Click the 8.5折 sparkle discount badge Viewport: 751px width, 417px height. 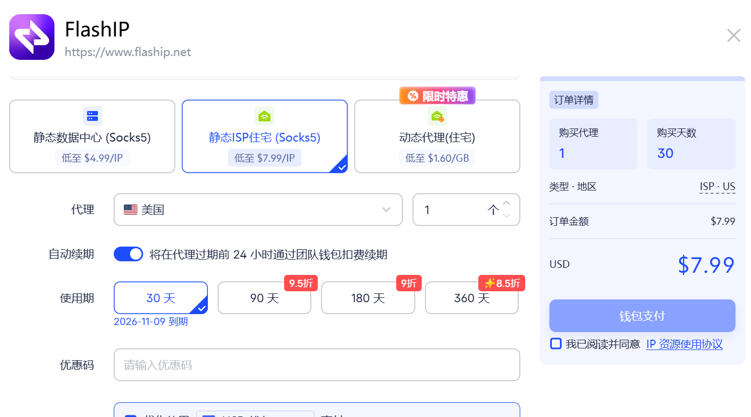pos(502,283)
